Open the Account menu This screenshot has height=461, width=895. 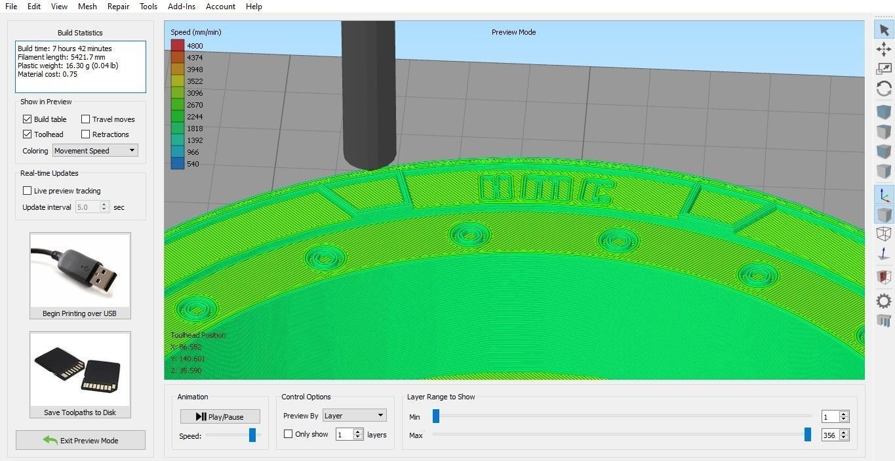[220, 7]
